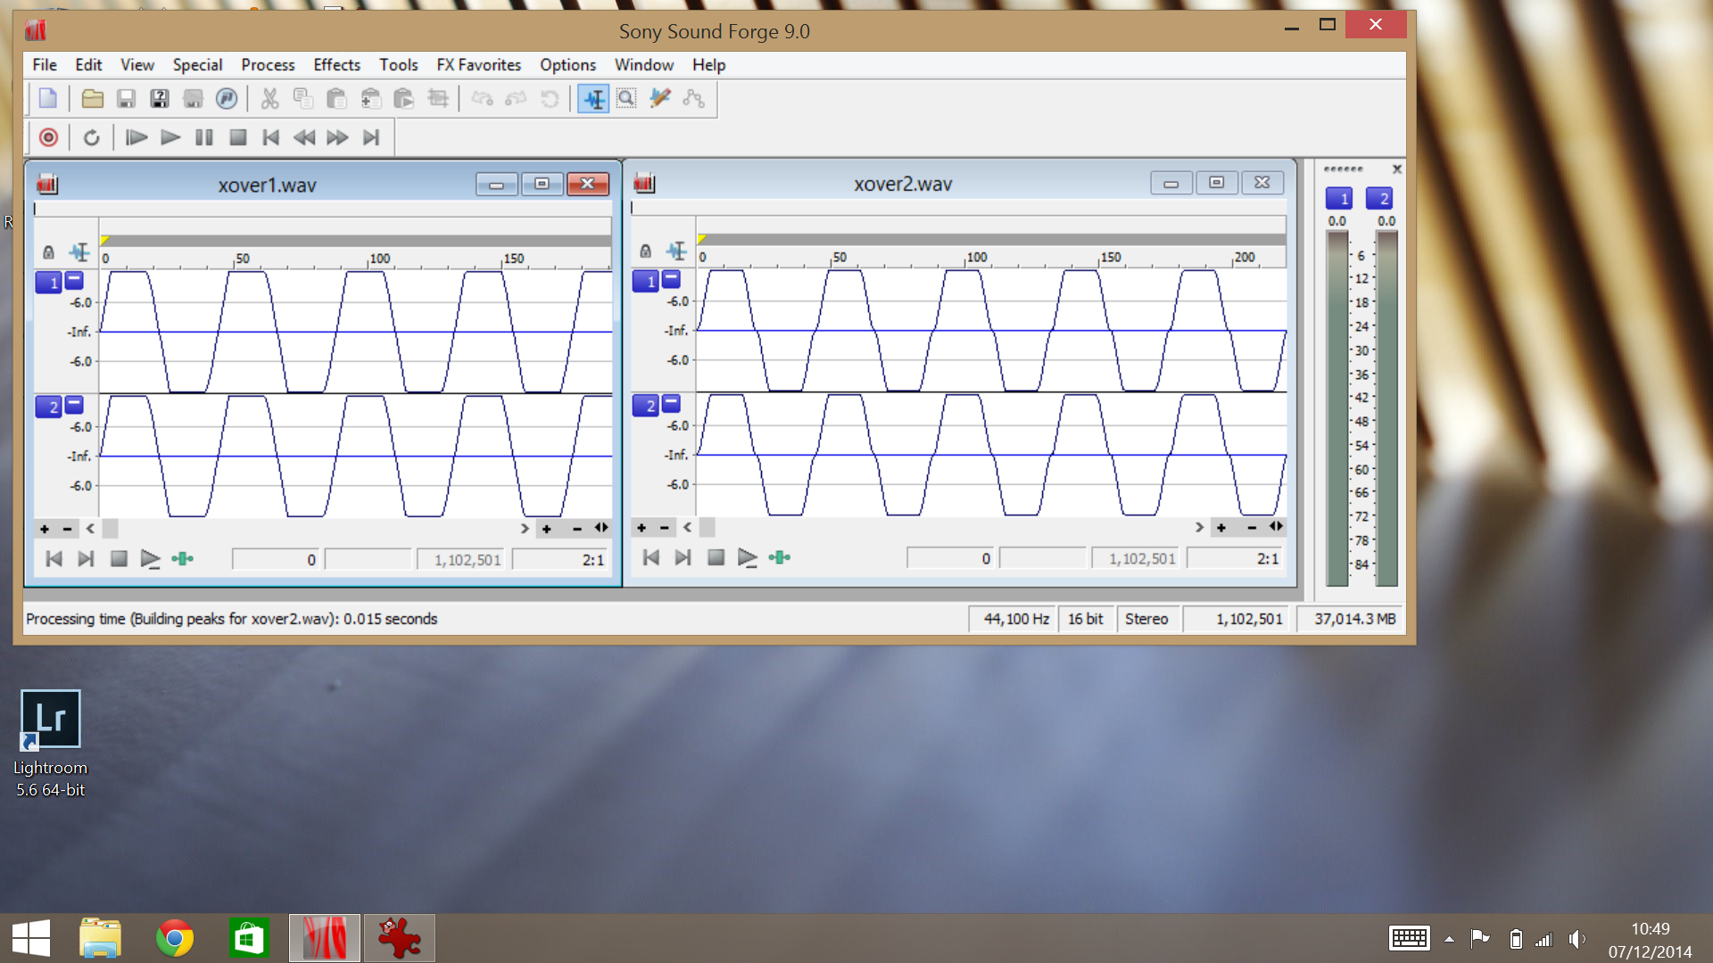Zoom out level with minus in xover1.wav bottom-left

coord(67,529)
